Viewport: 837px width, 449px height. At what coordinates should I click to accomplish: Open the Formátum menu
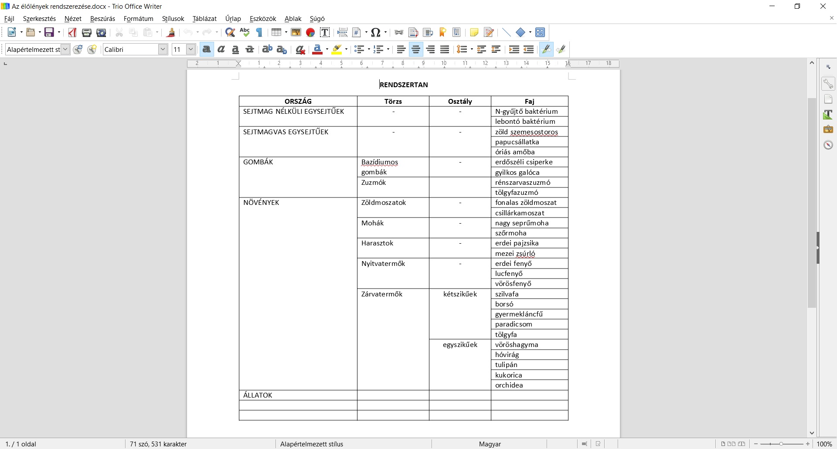138,19
